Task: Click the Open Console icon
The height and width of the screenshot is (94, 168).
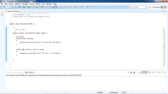Action: click(157, 73)
